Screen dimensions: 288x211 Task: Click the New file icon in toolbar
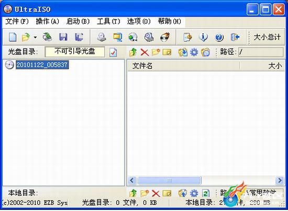coord(13,37)
